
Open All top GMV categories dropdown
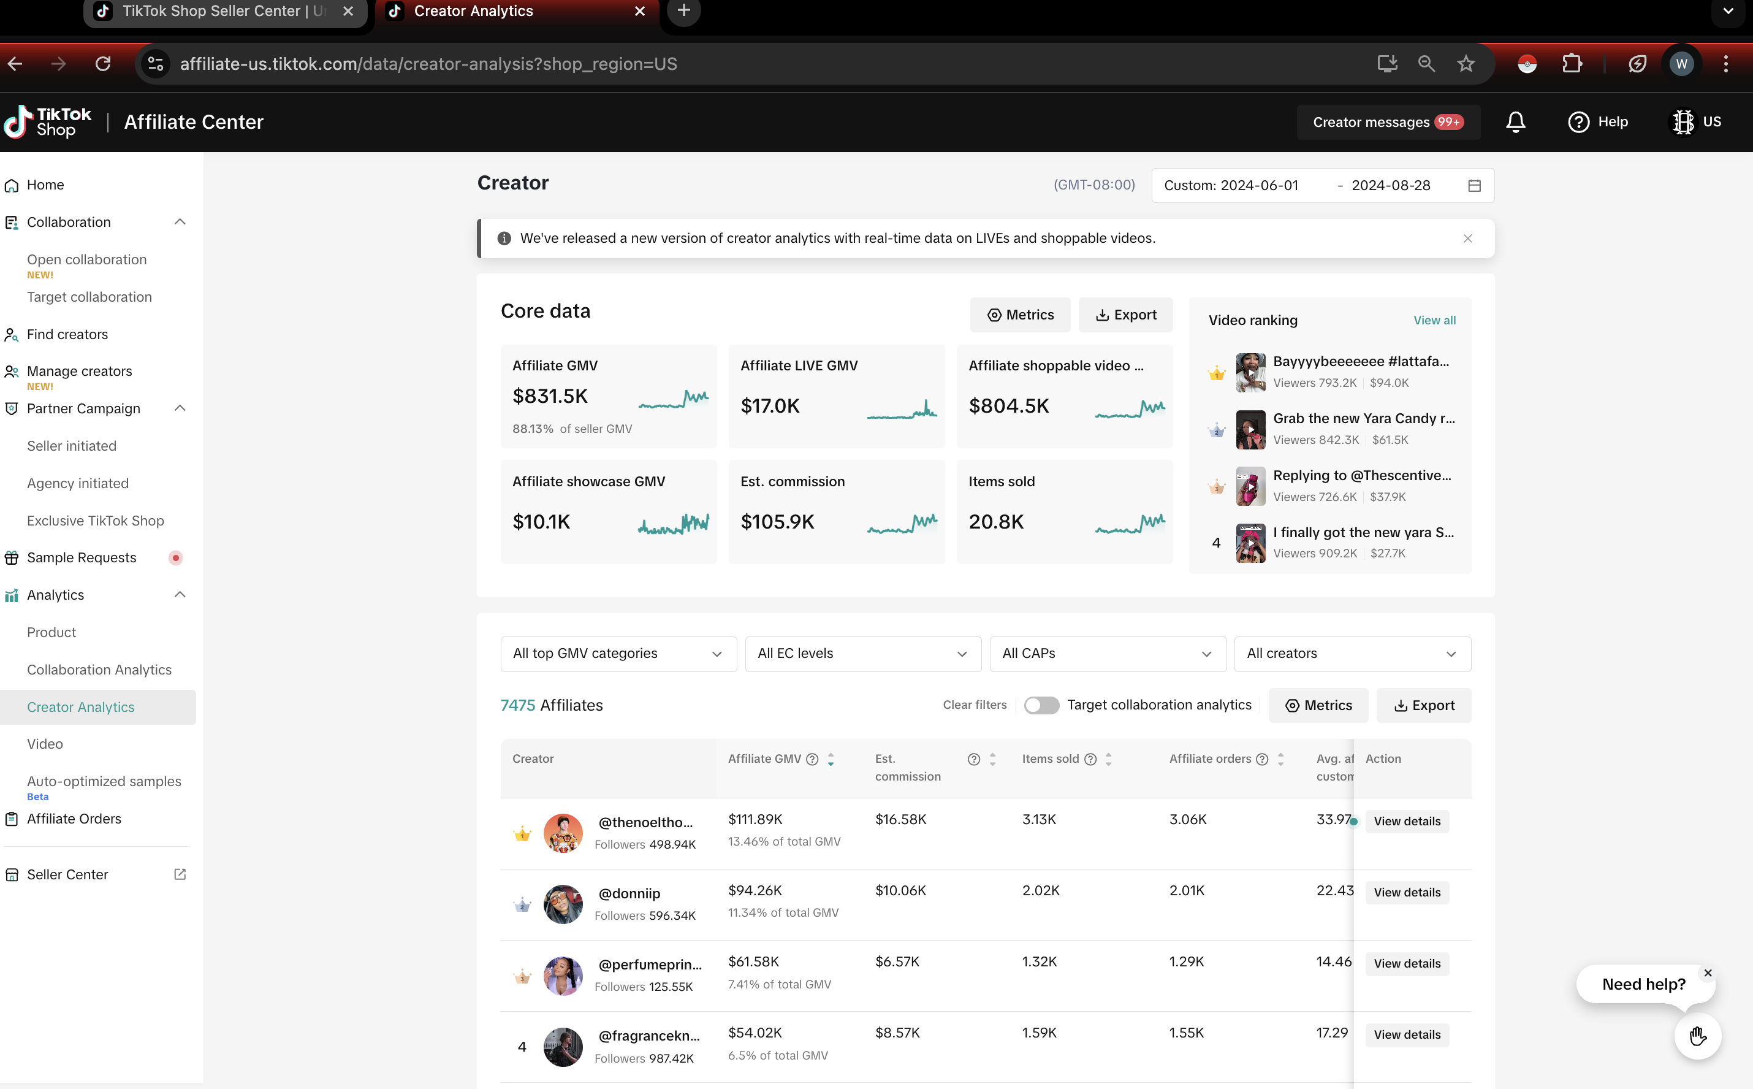pyautogui.click(x=618, y=653)
